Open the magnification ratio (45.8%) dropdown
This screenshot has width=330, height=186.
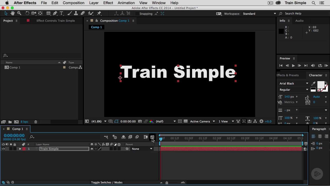(x=99, y=121)
